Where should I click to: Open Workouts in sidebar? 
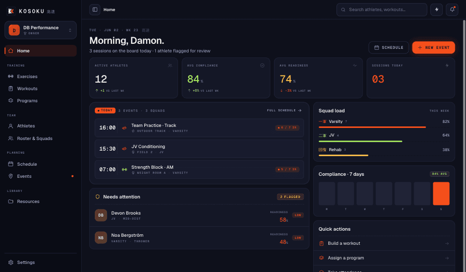tap(41, 89)
